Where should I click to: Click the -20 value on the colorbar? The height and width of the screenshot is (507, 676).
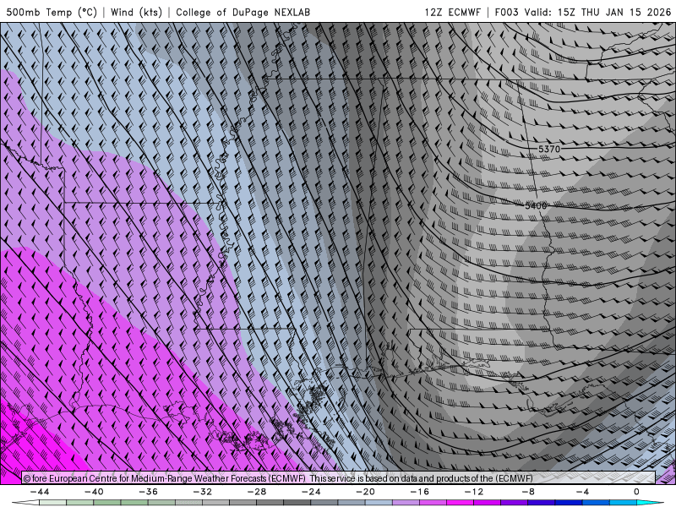pyautogui.click(x=365, y=492)
